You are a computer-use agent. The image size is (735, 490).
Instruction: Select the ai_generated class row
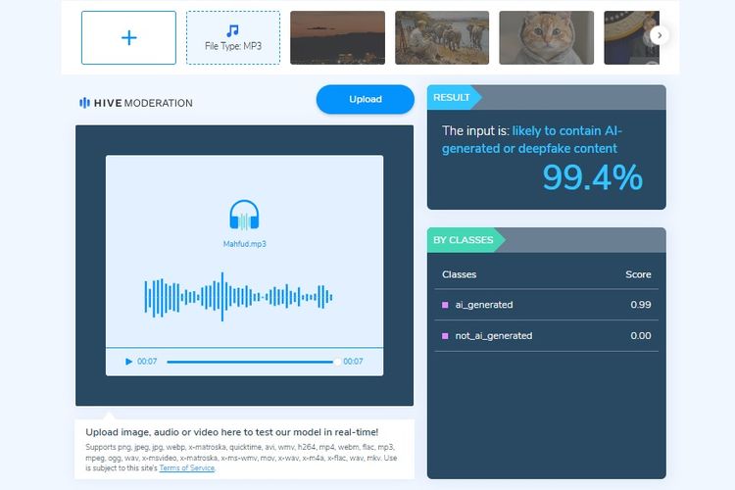tap(546, 305)
